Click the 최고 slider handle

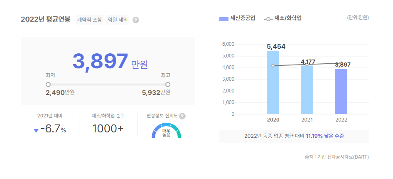[x=168, y=85]
